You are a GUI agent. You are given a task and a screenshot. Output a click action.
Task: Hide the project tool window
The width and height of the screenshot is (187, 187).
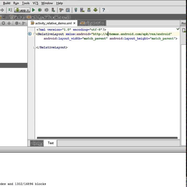pyautogui.click(x=24, y=23)
